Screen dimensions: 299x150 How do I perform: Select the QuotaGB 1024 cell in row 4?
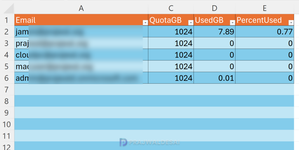171,55
